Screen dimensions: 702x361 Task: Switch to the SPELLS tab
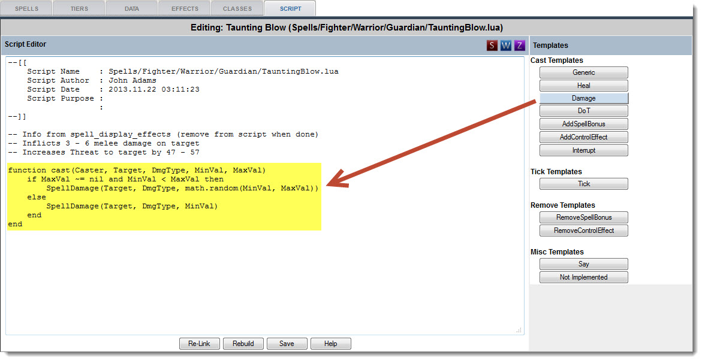click(x=26, y=9)
